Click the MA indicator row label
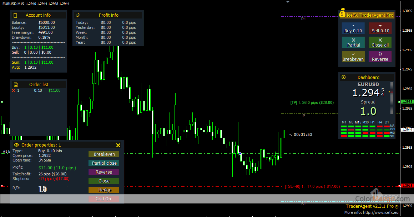 (392, 126)
